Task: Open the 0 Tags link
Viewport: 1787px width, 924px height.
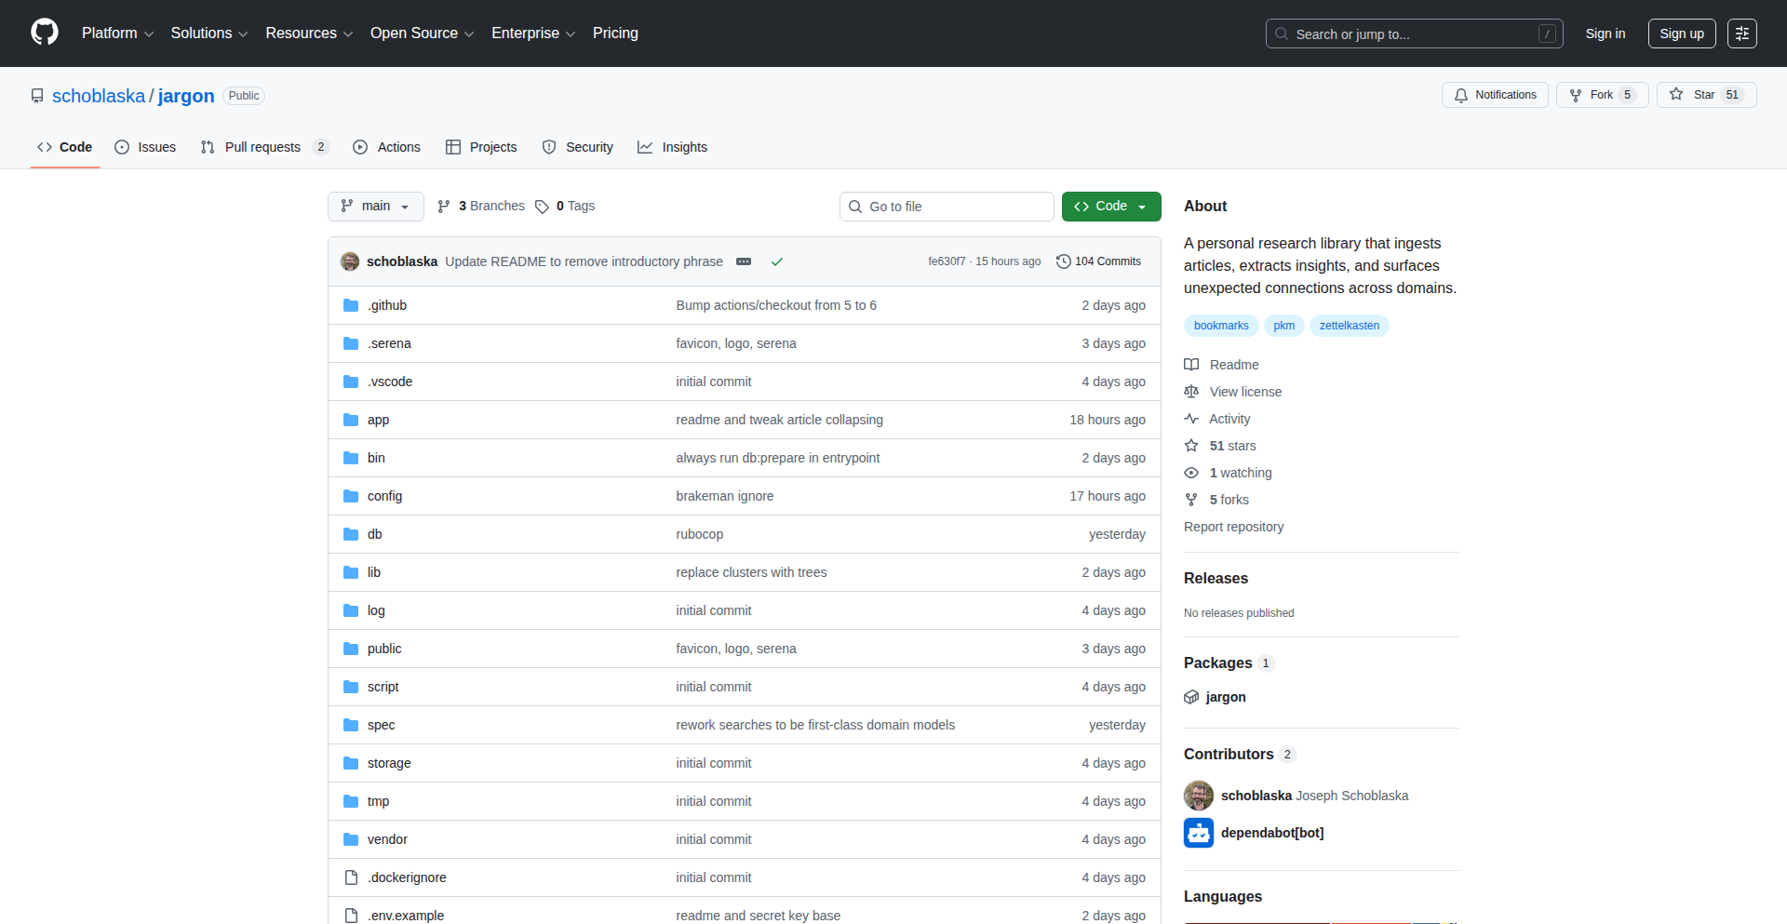Action: (x=566, y=207)
